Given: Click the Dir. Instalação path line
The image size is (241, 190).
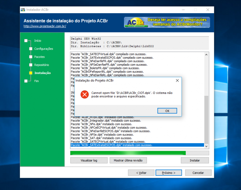Looking at the screenshot, I should (x=96, y=42).
